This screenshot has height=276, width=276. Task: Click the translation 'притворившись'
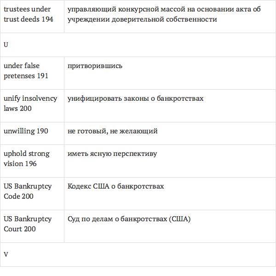pyautogui.click(x=95, y=66)
